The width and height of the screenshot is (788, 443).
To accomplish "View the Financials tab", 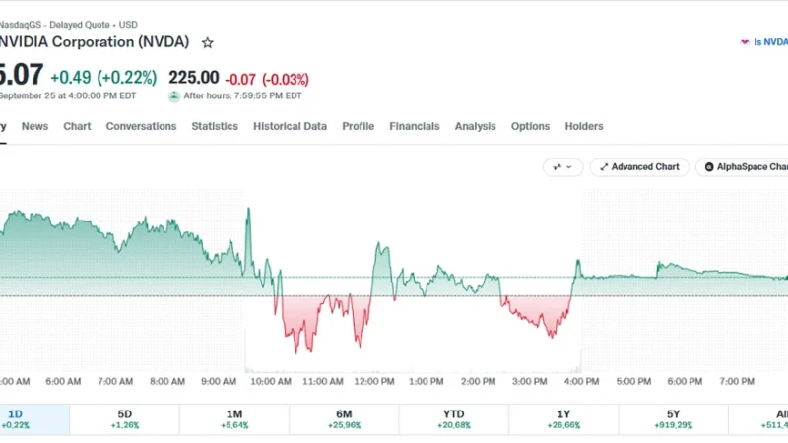I will point(415,127).
